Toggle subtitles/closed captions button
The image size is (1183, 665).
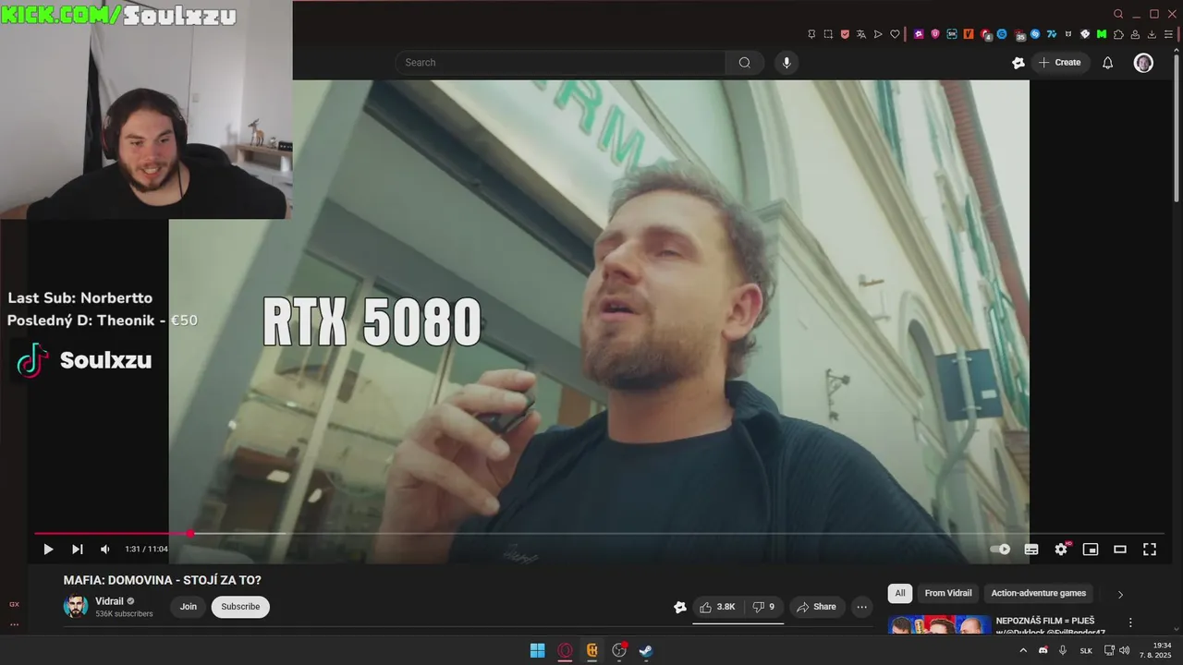click(1031, 549)
